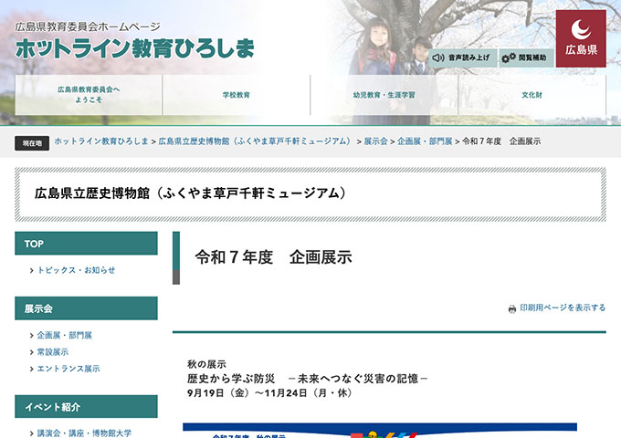Open 企画展・部門展 in sidebar

pos(64,336)
